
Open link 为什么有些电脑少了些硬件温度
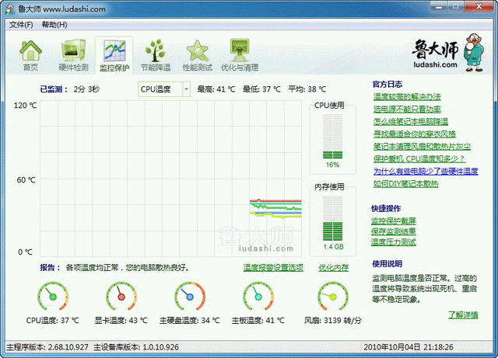pyautogui.click(x=426, y=171)
